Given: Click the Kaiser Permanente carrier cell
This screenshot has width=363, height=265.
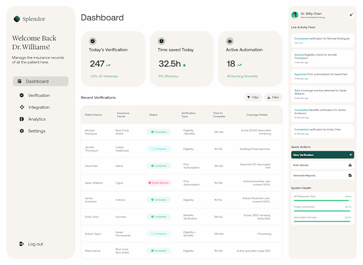Looking at the screenshot, I should pos(123,234).
